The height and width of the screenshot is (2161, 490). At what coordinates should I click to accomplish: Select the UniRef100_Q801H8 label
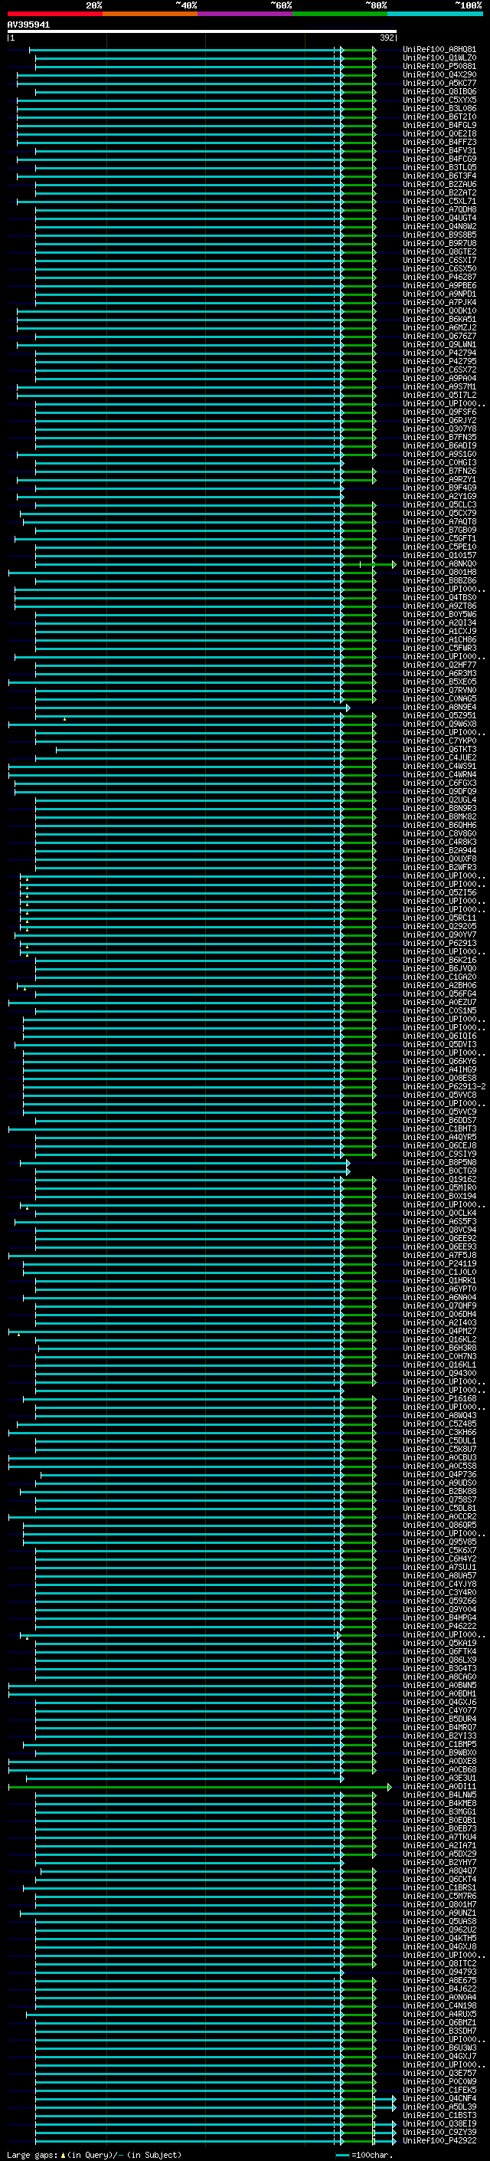(439, 573)
